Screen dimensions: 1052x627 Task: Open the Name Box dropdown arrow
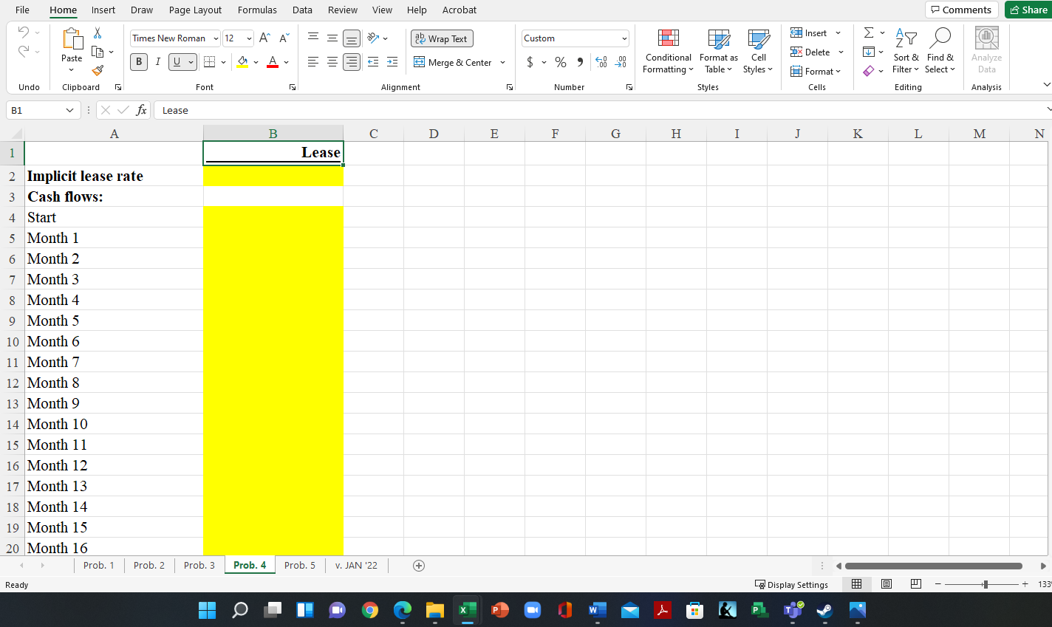coord(69,110)
